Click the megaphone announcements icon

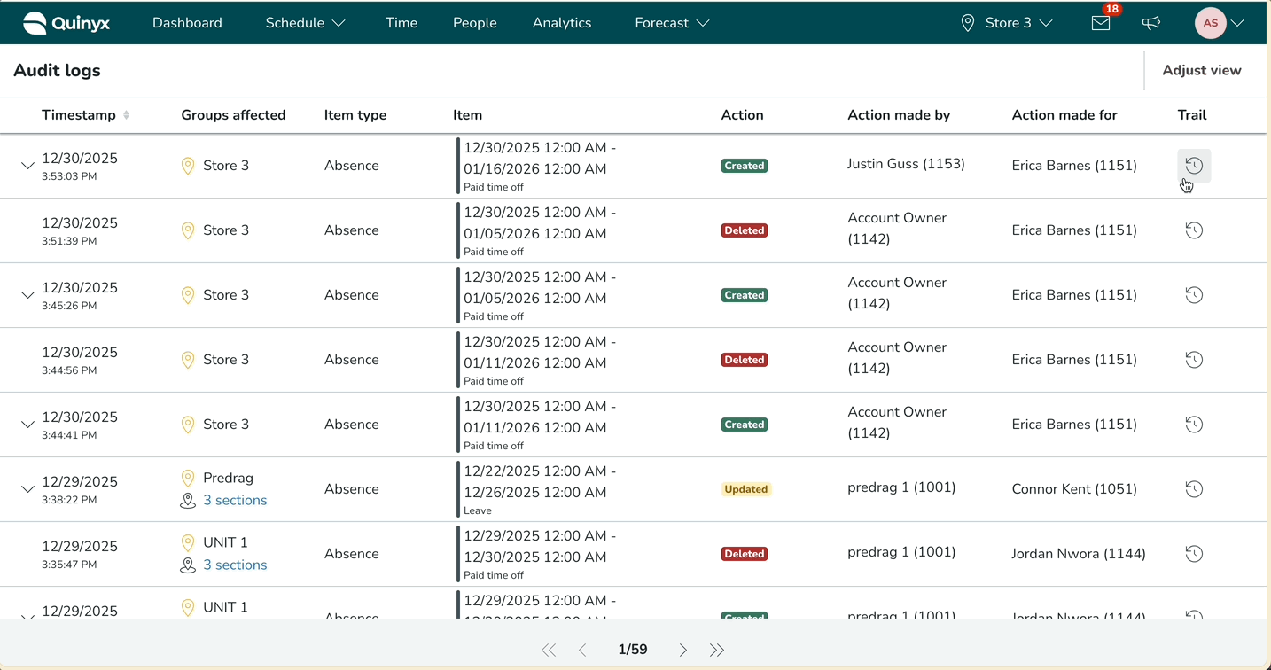pos(1151,23)
